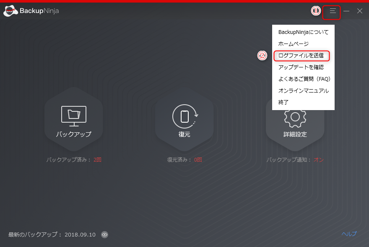
Task: Click the 詳細設定 gear icon
Action: pos(295,118)
